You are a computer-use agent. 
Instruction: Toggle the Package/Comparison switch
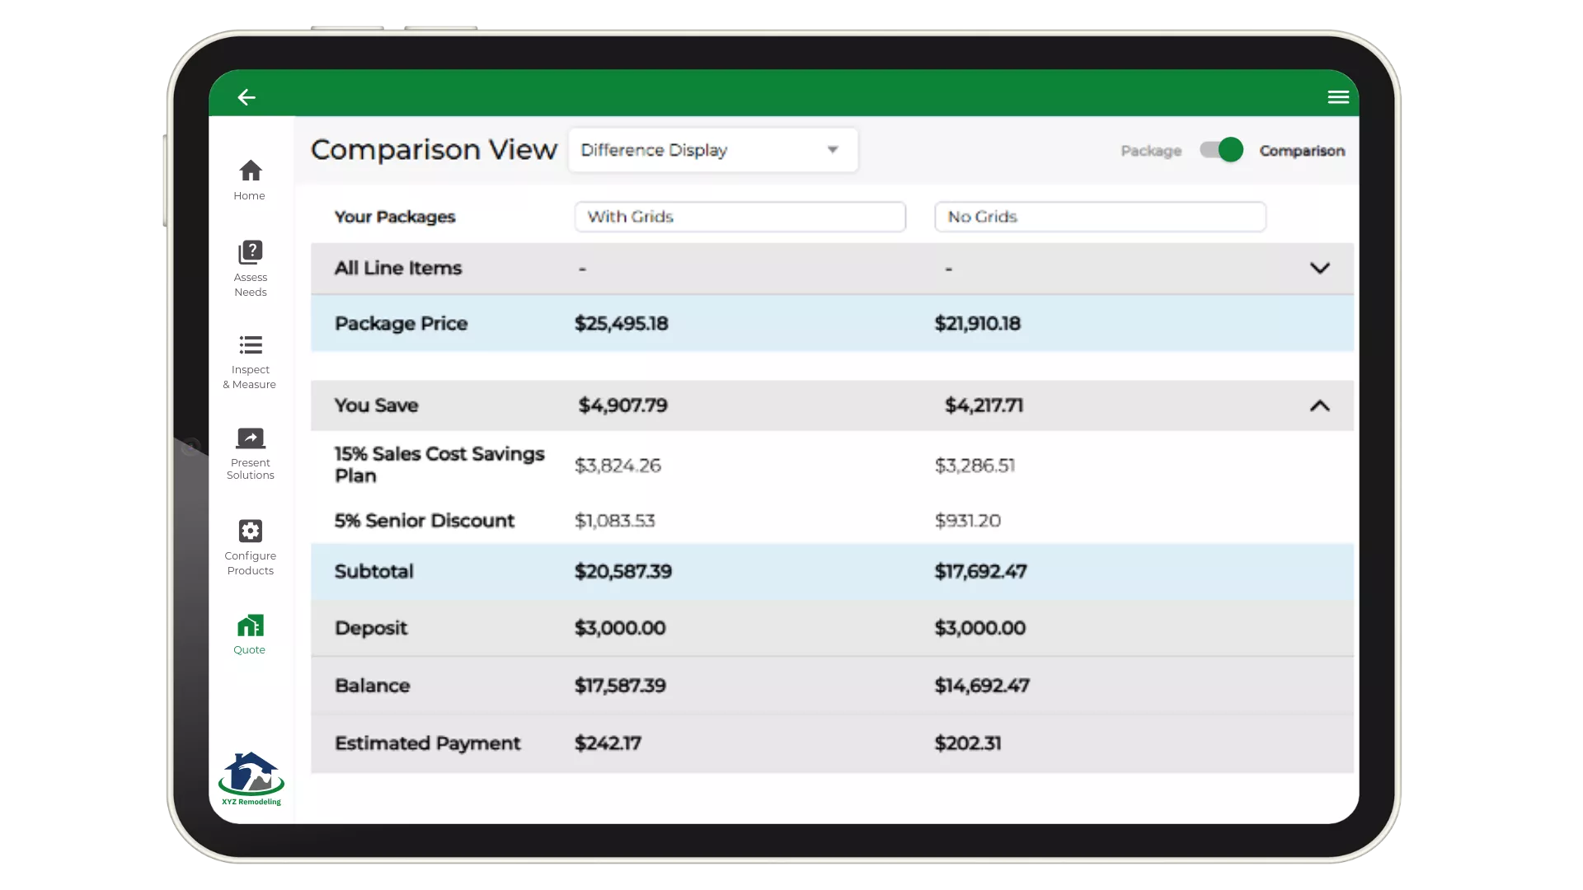tap(1221, 150)
